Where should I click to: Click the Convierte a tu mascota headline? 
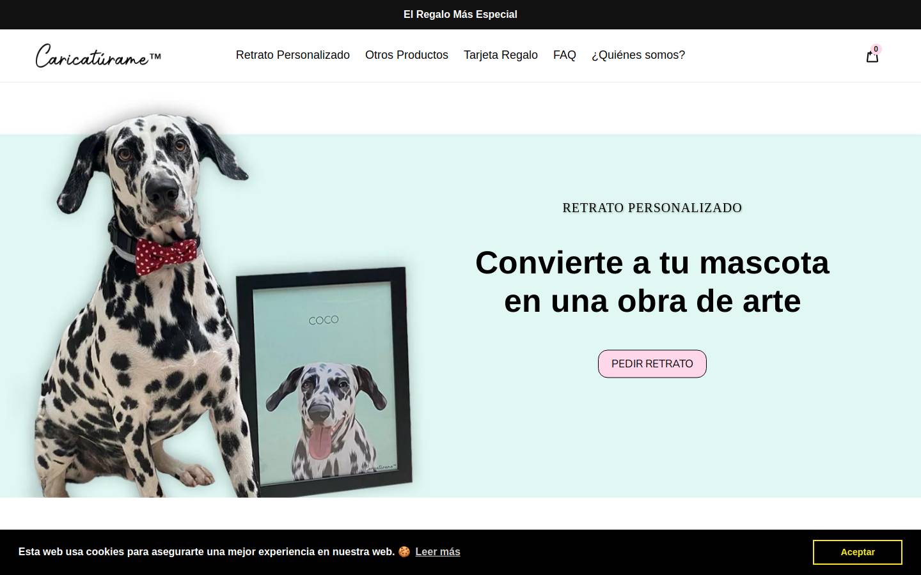(652, 282)
